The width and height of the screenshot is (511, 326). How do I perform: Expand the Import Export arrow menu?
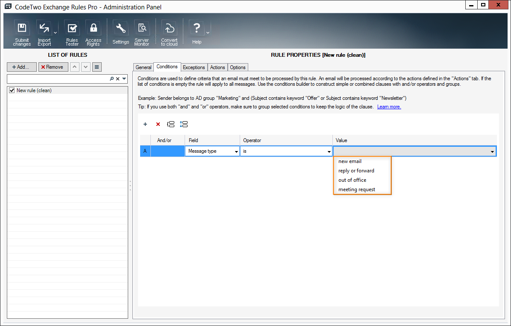pyautogui.click(x=56, y=33)
